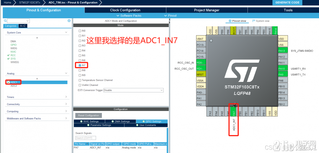Click the NRST pin on the chip
The height and width of the screenshot is (153, 319).
(x=201, y=74)
